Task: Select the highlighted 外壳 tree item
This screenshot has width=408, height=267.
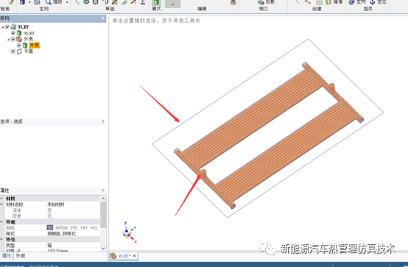Action: pos(35,46)
